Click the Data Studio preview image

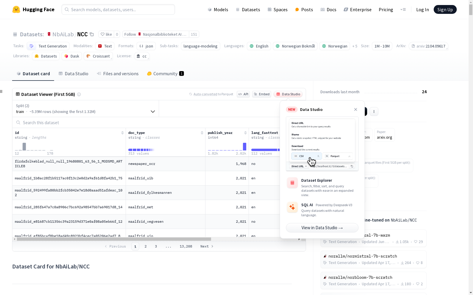click(x=322, y=144)
